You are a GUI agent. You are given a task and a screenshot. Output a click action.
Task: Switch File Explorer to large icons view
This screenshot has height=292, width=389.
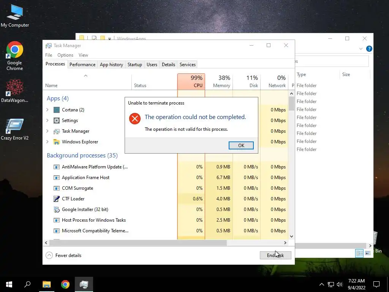(368, 253)
